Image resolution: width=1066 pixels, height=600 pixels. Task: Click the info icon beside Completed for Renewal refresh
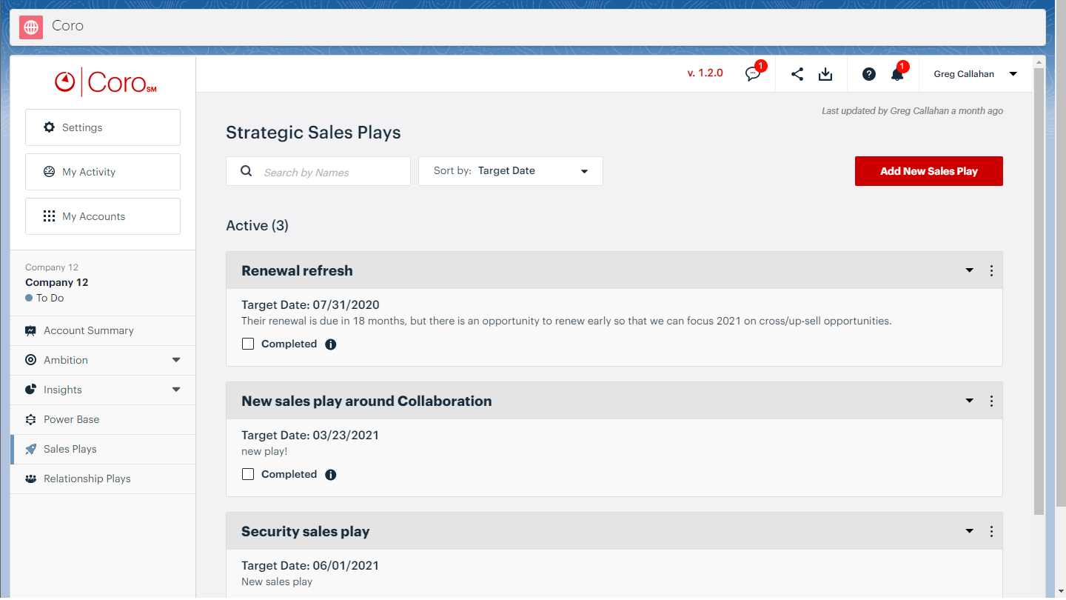[x=330, y=344]
